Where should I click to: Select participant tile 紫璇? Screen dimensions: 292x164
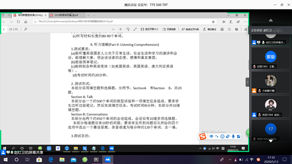pyautogui.click(x=271, y=58)
